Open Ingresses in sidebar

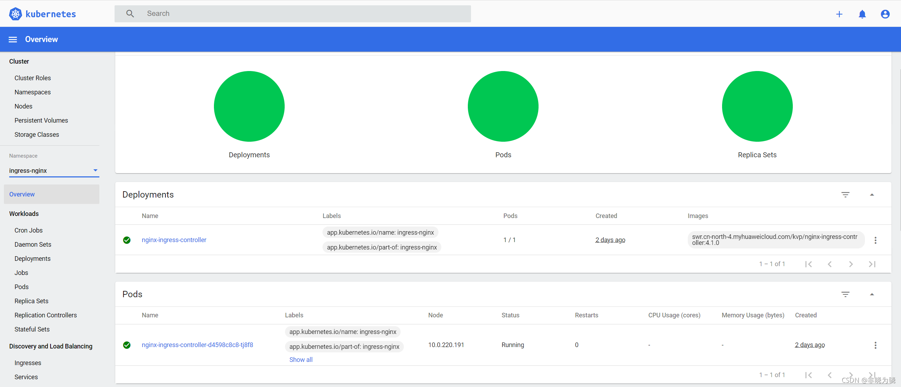28,363
